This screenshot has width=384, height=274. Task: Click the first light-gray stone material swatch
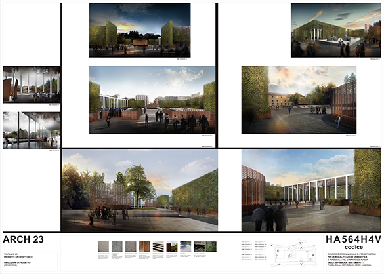[x=103, y=246]
